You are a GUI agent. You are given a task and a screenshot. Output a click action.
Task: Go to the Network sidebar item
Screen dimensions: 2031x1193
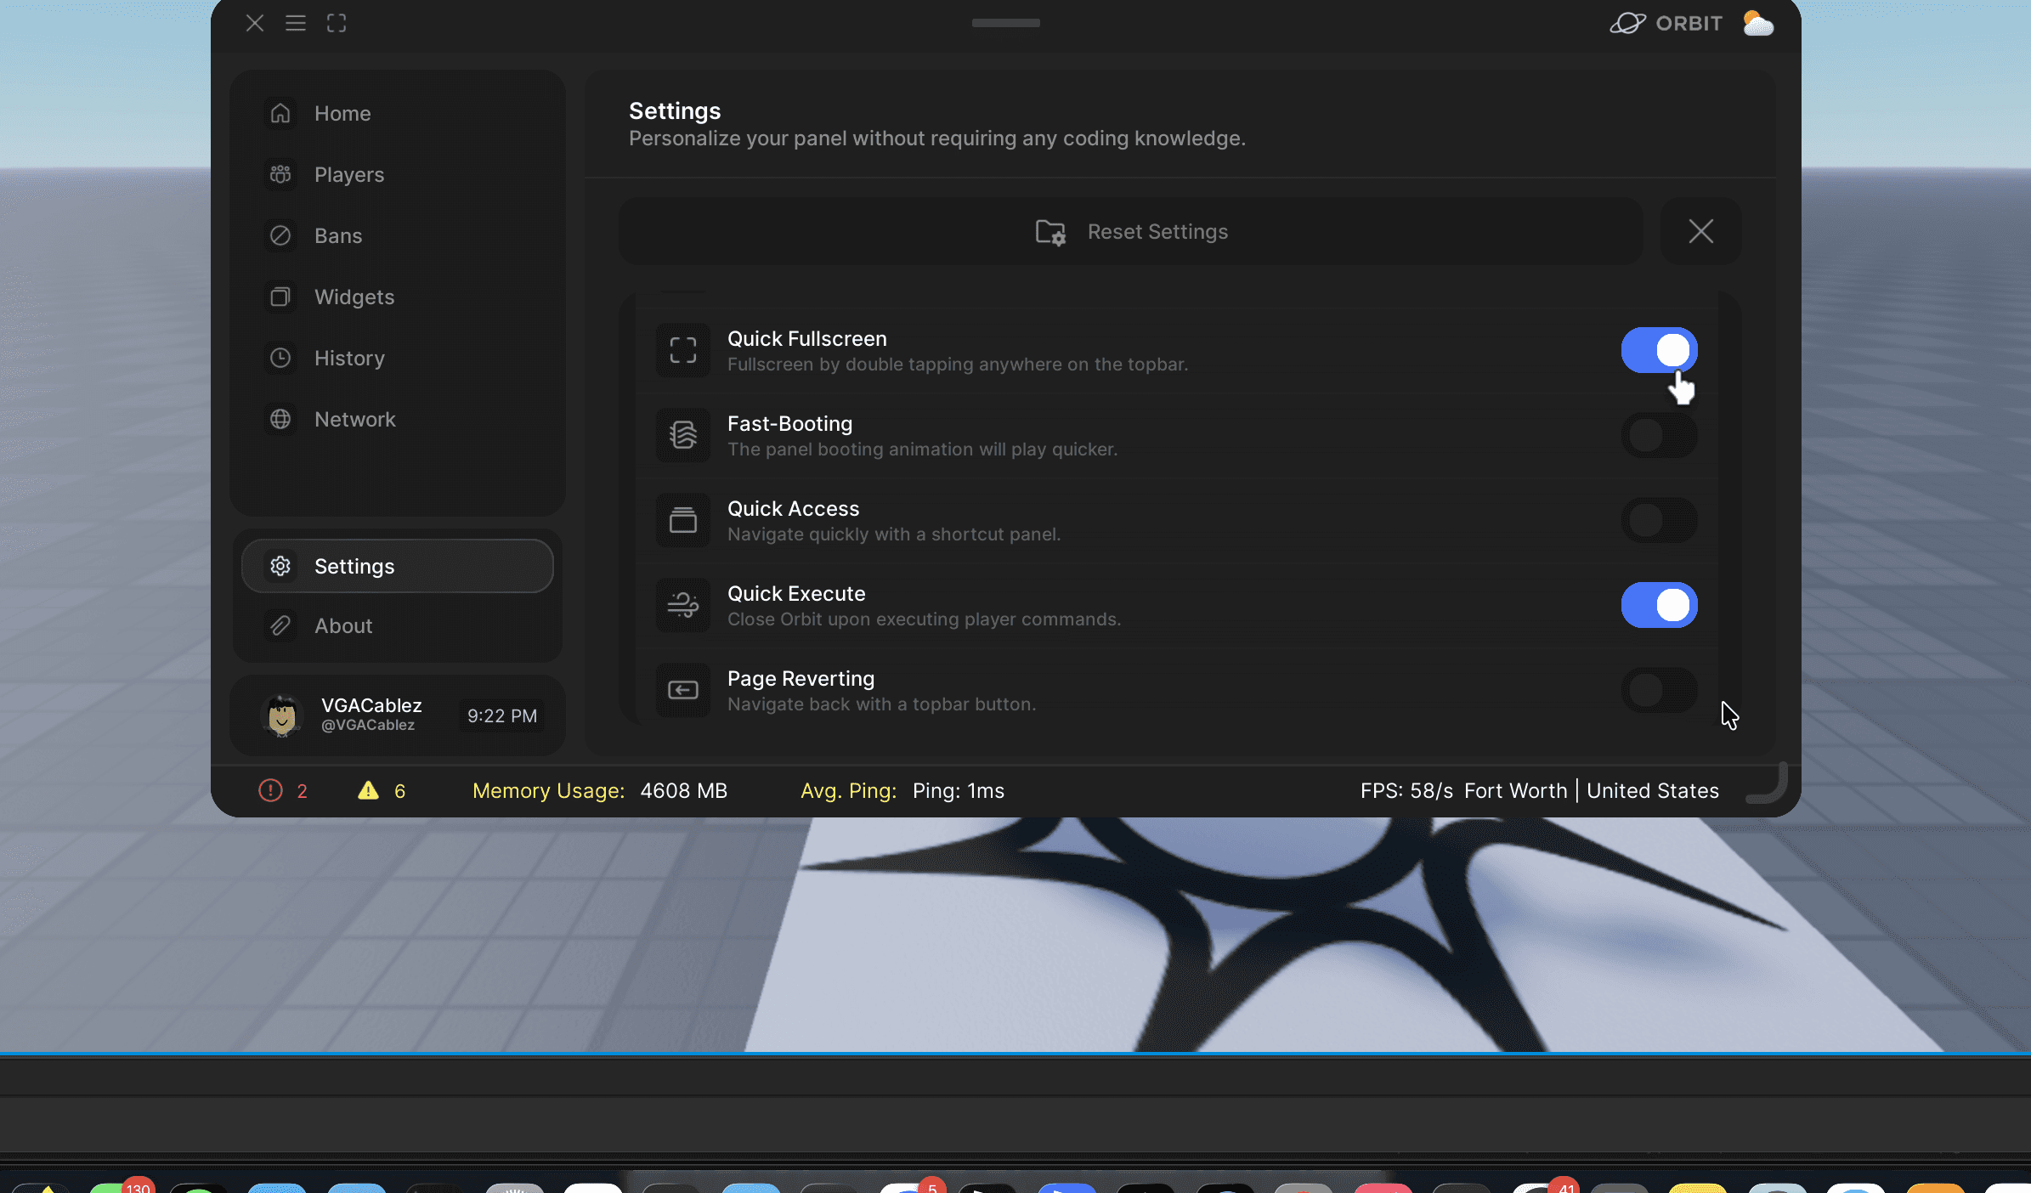(x=354, y=419)
